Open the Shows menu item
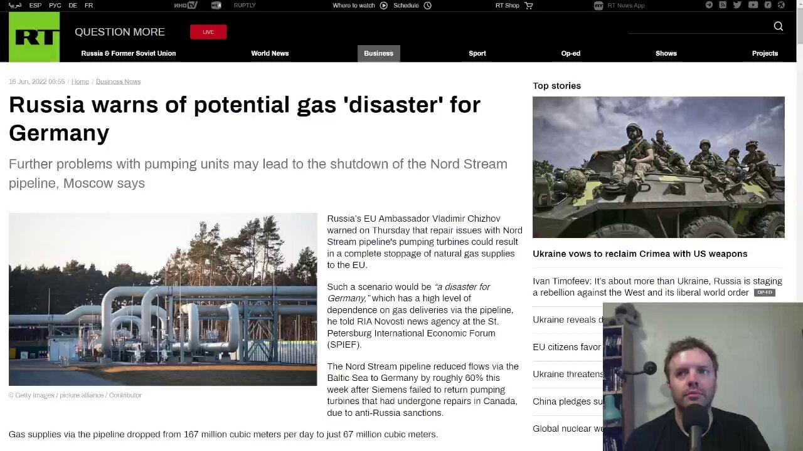The width and height of the screenshot is (803, 451). pos(666,53)
